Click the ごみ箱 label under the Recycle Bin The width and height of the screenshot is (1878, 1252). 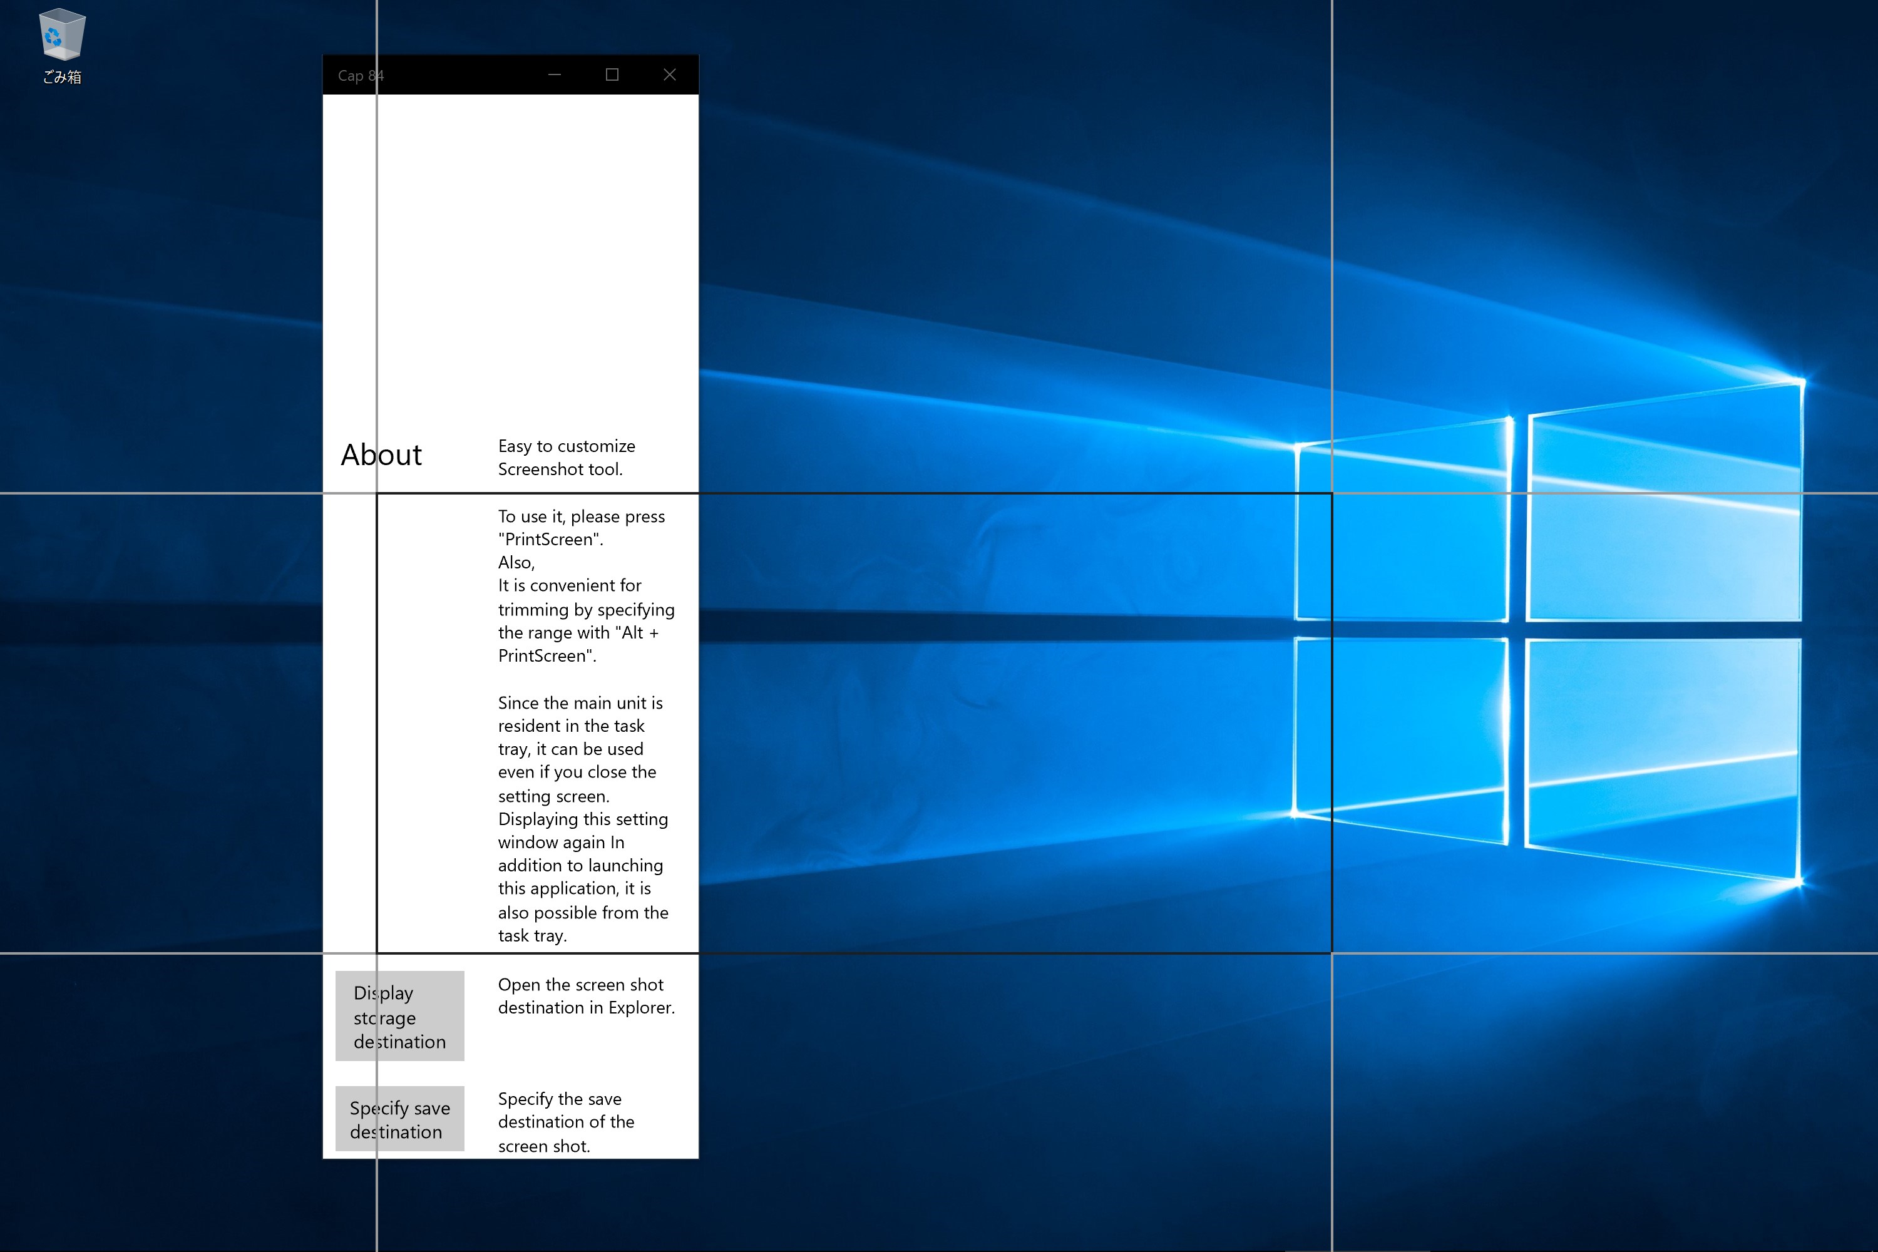point(61,78)
